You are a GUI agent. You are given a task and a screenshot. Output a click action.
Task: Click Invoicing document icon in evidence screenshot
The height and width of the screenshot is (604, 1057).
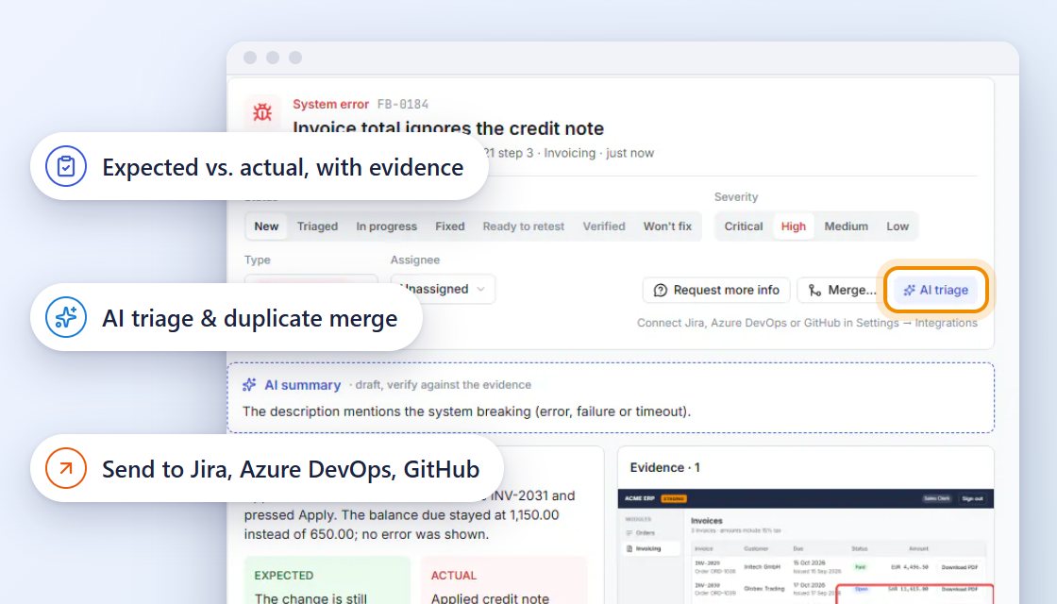coord(629,548)
